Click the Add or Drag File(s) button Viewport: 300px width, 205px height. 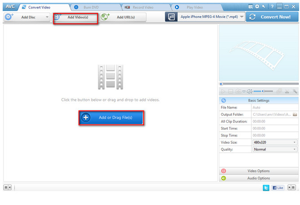111,118
